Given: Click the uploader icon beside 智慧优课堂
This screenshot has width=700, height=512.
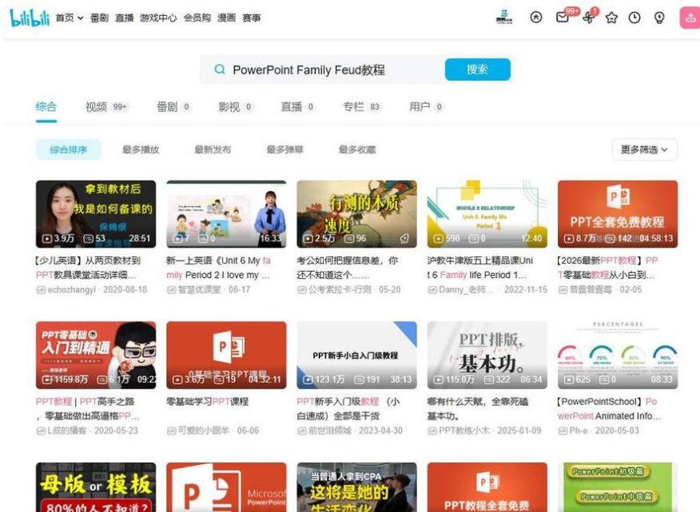Looking at the screenshot, I should [x=171, y=290].
